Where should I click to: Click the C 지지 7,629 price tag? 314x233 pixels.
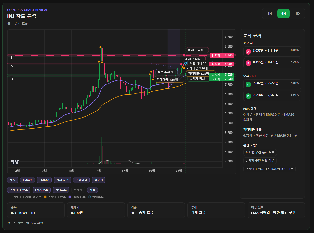click(221, 75)
